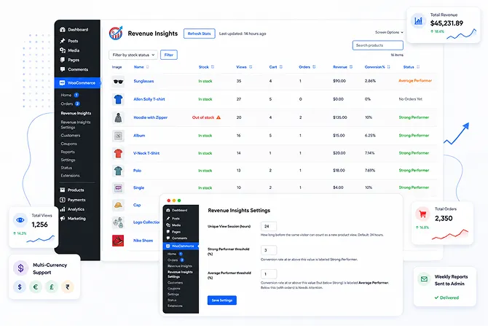The width and height of the screenshot is (488, 326).
Task: Click the Filter button
Action: click(x=169, y=55)
